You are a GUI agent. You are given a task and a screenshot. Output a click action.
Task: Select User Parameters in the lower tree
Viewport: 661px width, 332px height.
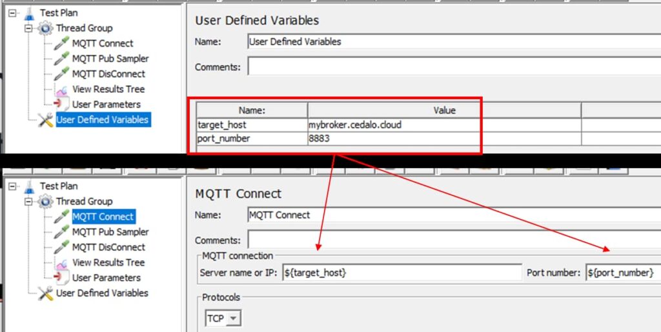pos(107,278)
